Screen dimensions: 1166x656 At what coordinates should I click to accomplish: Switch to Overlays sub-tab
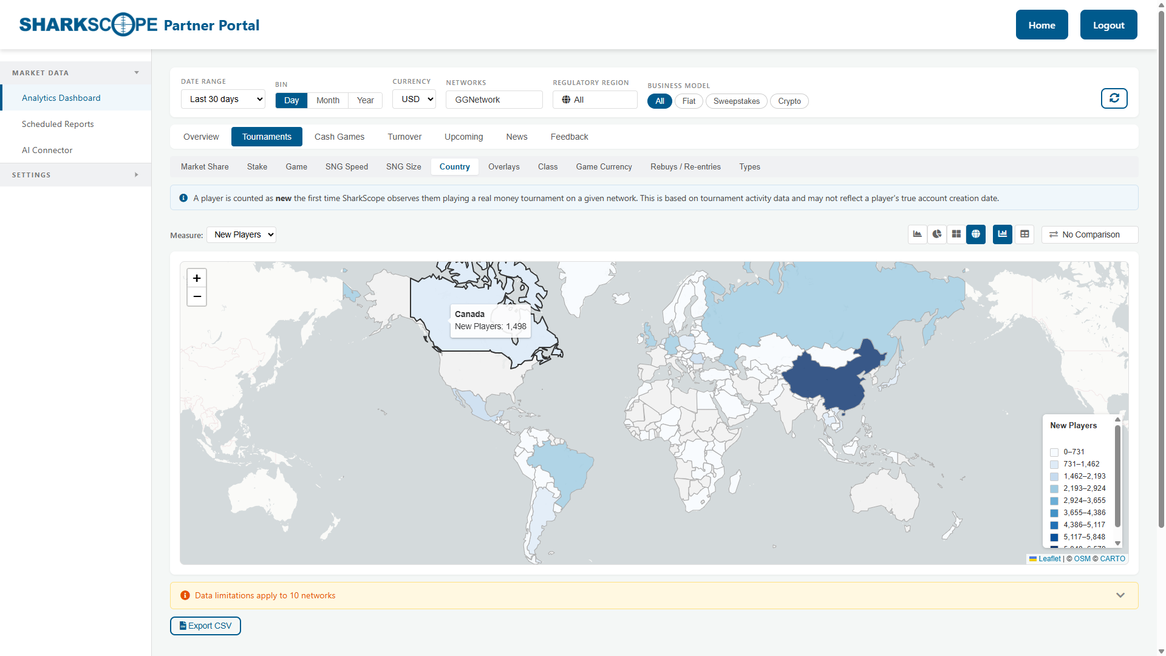(x=504, y=166)
